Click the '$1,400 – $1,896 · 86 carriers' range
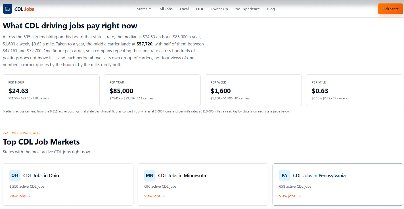The height and width of the screenshot is (209, 404). 230,98
